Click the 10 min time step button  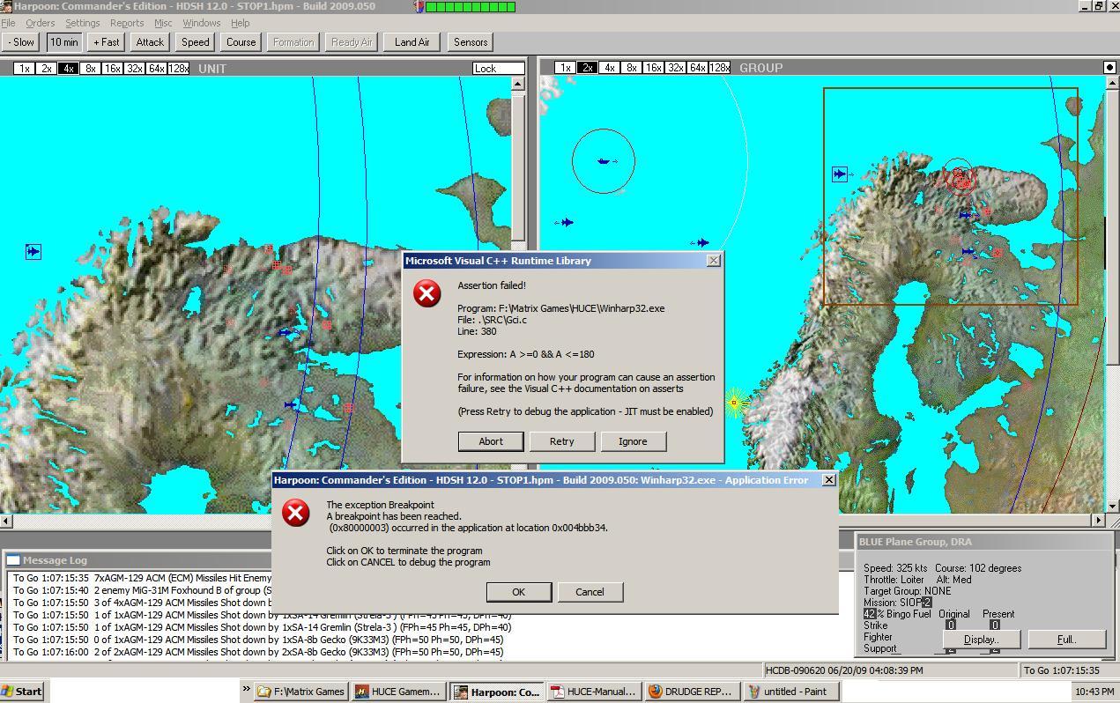63,41
